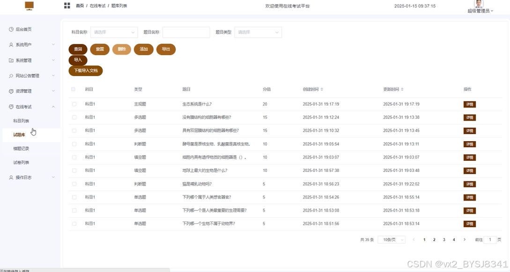Check the row 下列哪个属于人类感官器官?
Image resolution: width=510 pixels, height=272 pixels.
pos(74,197)
